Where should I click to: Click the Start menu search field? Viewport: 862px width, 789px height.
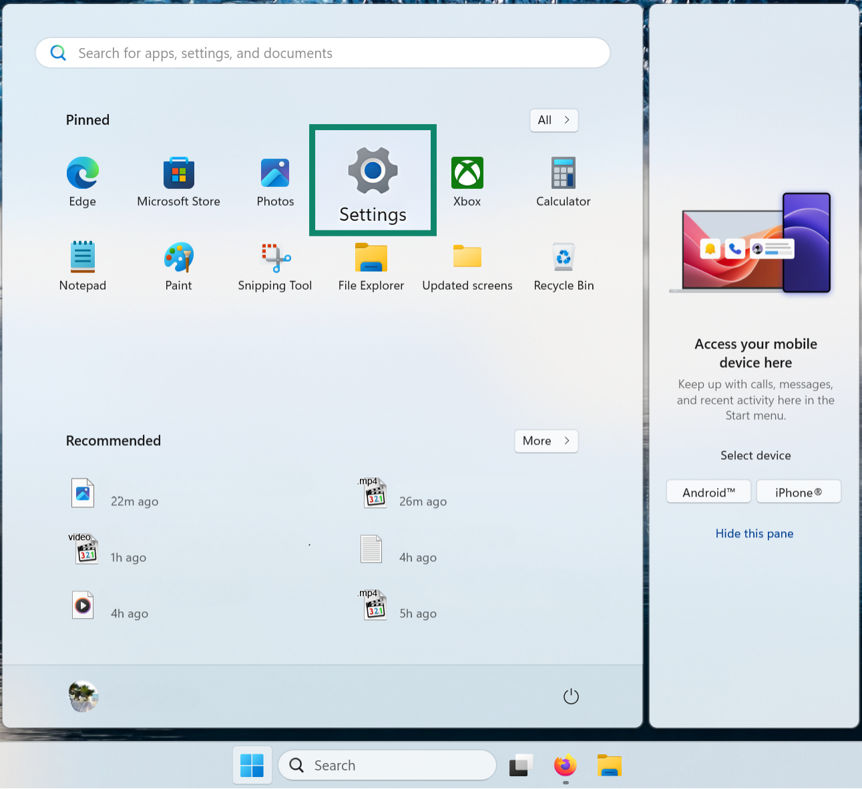click(322, 53)
